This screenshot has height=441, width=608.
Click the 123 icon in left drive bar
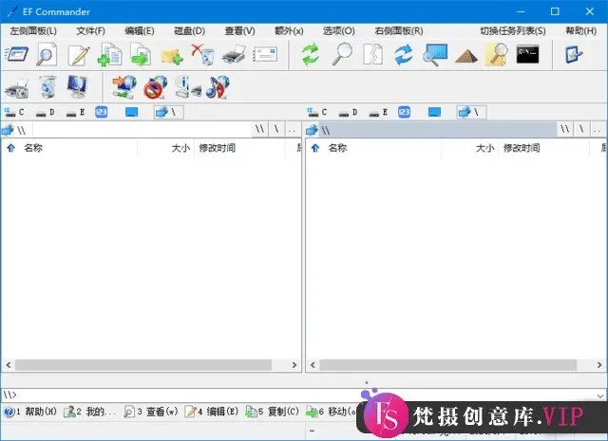pos(102,112)
